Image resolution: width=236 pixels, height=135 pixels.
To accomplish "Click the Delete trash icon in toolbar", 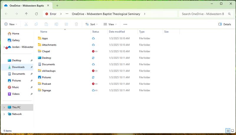I will 76,24.
